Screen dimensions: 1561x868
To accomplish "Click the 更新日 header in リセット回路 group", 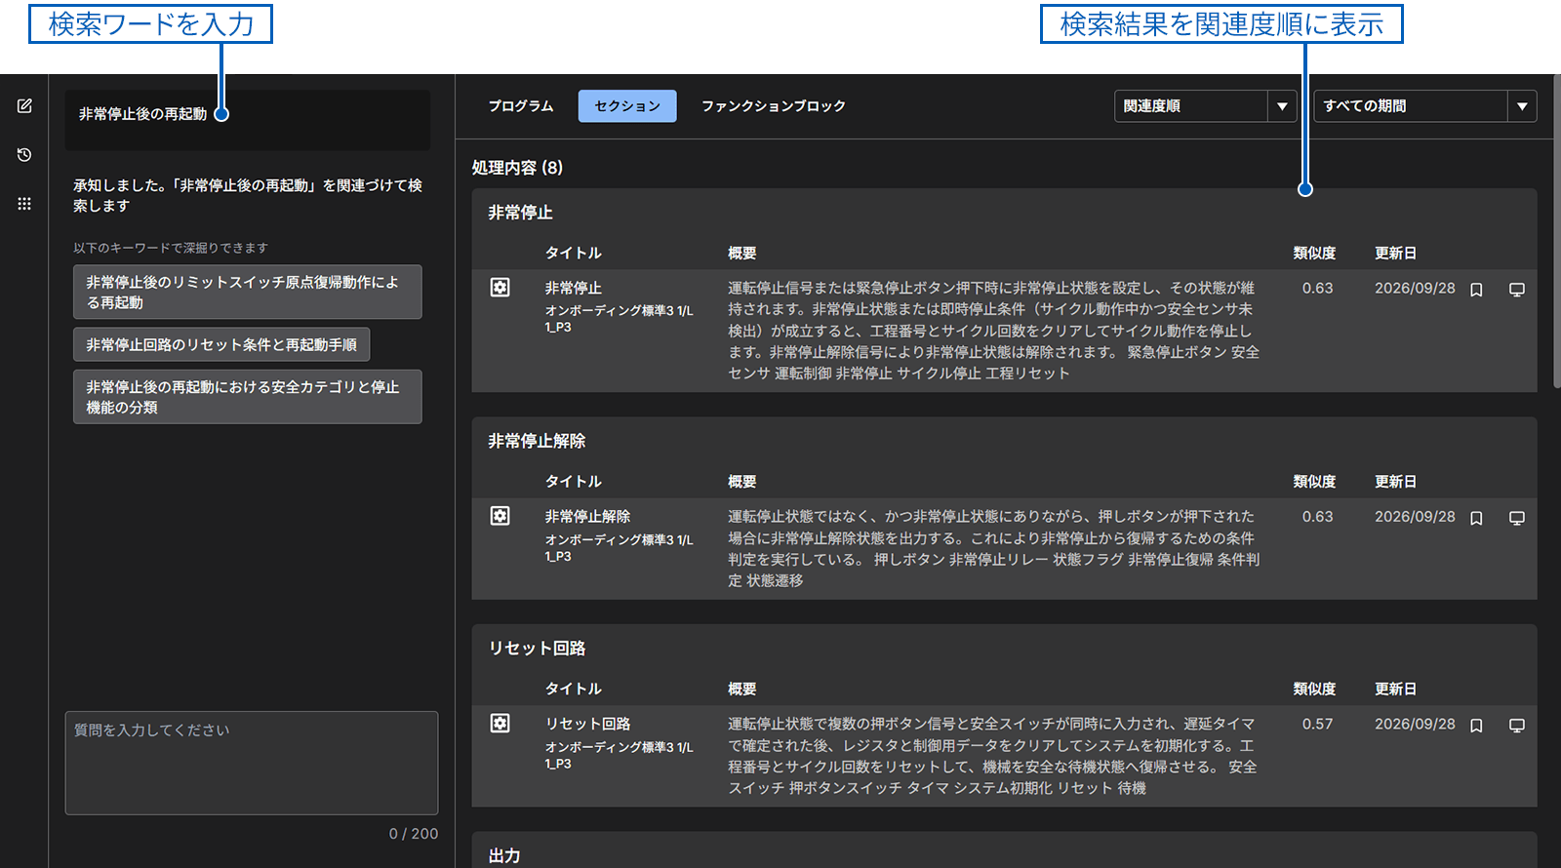I will (1395, 689).
